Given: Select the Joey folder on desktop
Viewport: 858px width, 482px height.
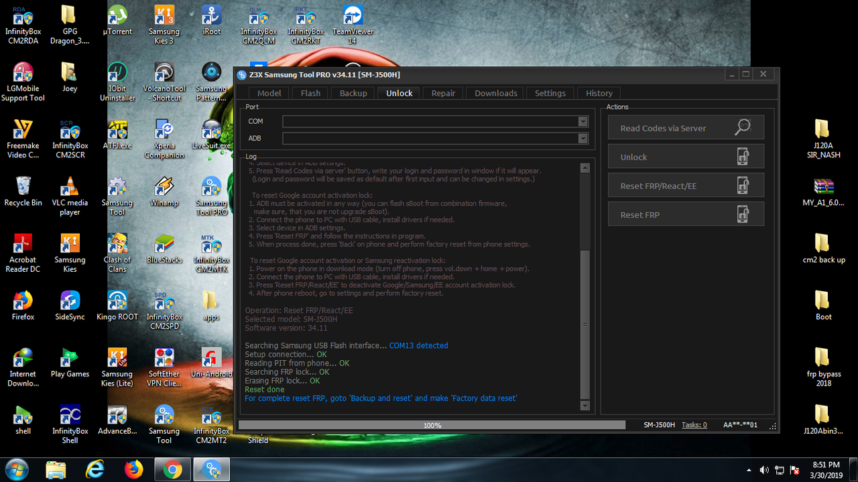Looking at the screenshot, I should [x=70, y=78].
